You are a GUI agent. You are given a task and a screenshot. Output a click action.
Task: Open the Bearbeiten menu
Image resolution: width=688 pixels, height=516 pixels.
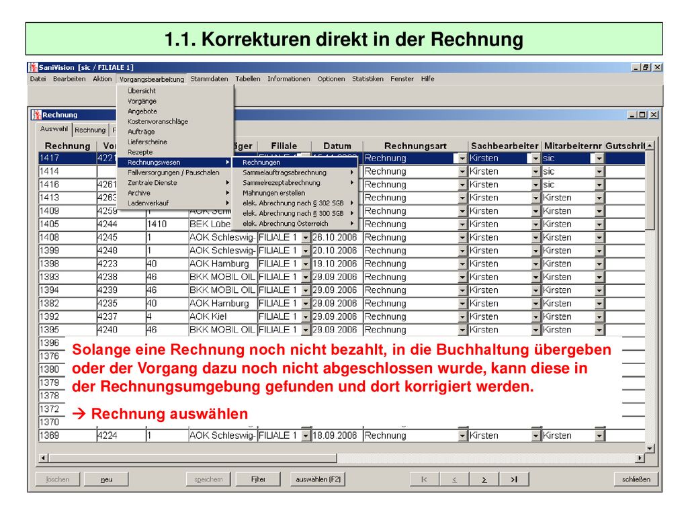[x=69, y=79]
